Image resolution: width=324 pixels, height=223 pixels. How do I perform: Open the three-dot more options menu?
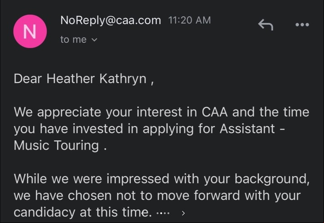302,25
